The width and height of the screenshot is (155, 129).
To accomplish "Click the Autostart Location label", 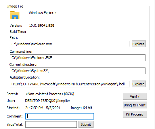I will [x=25, y=77].
